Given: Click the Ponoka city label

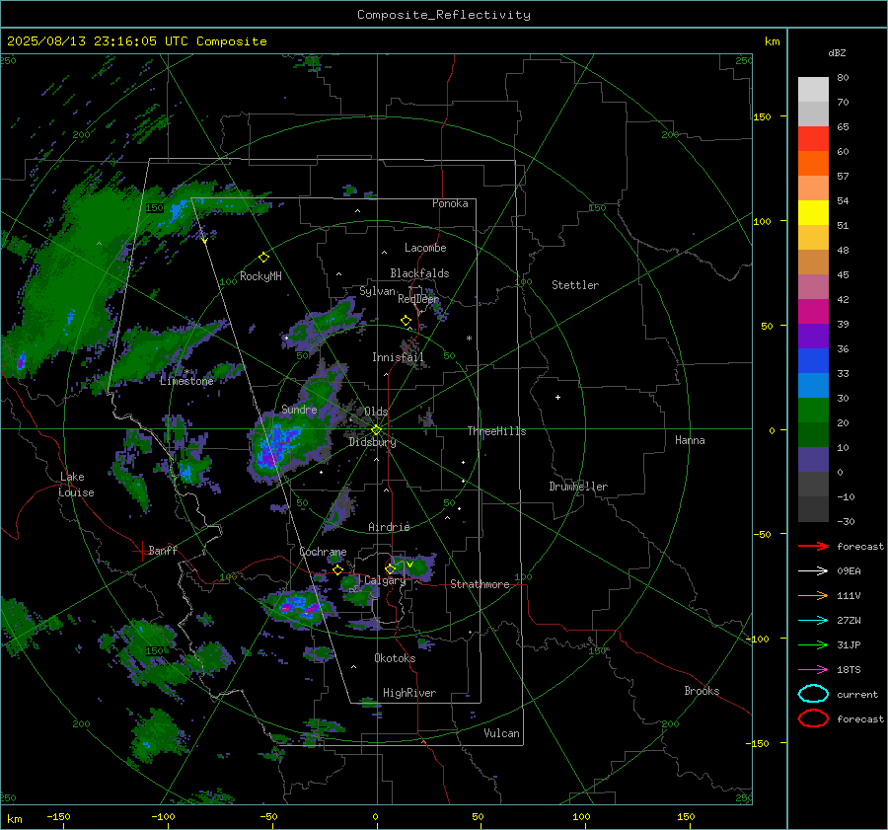Looking at the screenshot, I should click(x=450, y=203).
